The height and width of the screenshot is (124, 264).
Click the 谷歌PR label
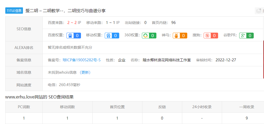tap(230, 35)
